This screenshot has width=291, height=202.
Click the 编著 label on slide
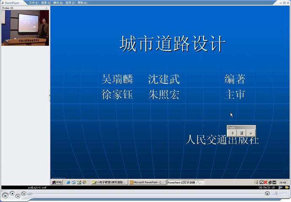(x=235, y=79)
